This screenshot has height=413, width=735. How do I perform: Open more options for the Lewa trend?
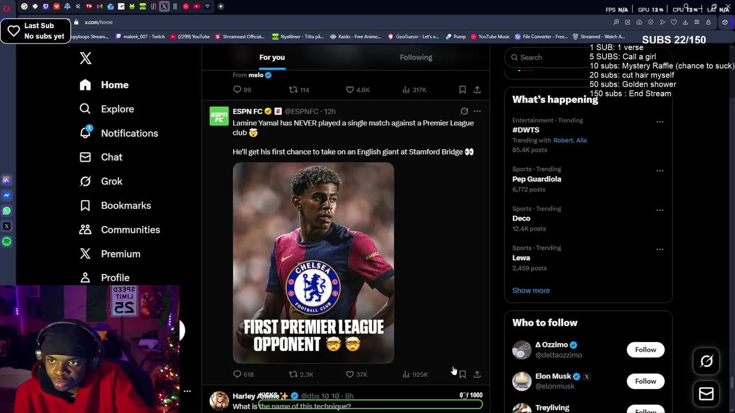pyautogui.click(x=660, y=250)
